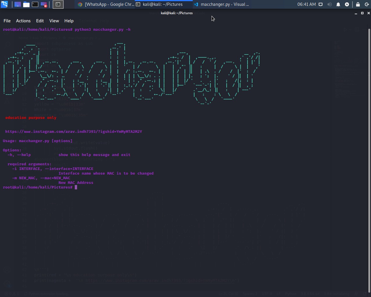Click the log out icon in the tray
Viewport: 371px width, 297px height.
click(x=367, y=4)
